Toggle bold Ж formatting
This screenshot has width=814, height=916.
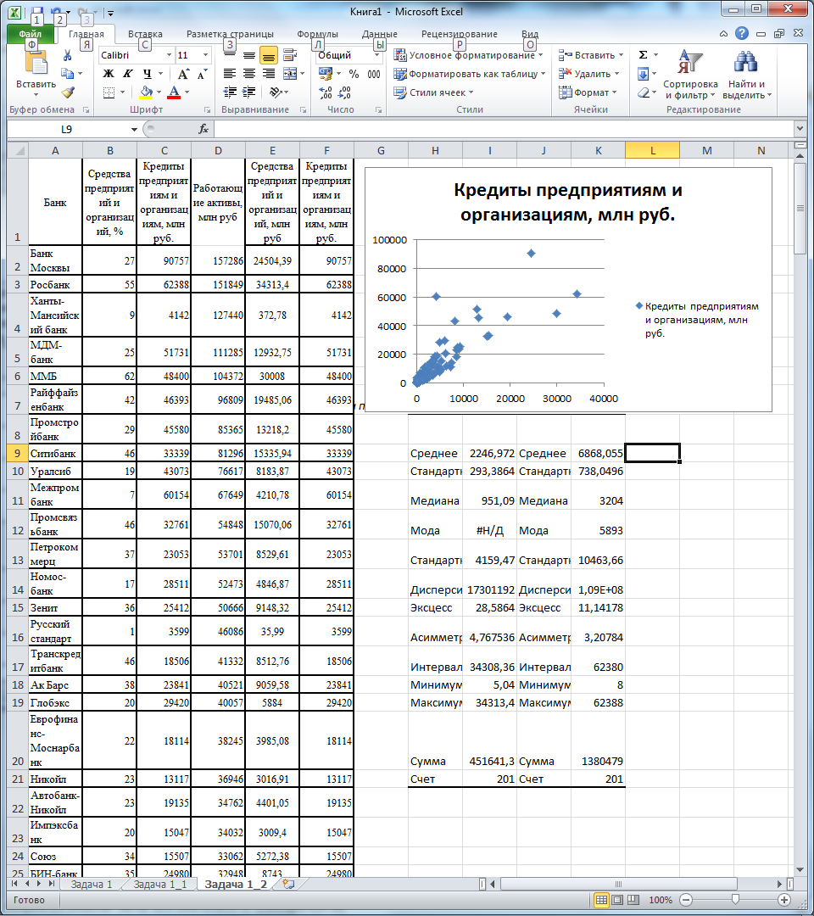click(x=109, y=74)
